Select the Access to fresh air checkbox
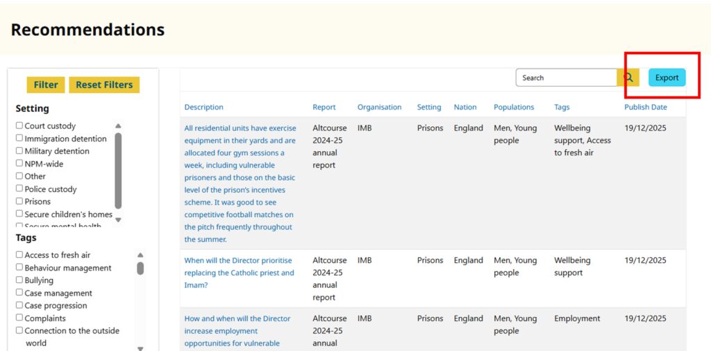This screenshot has width=711, height=351. click(19, 255)
